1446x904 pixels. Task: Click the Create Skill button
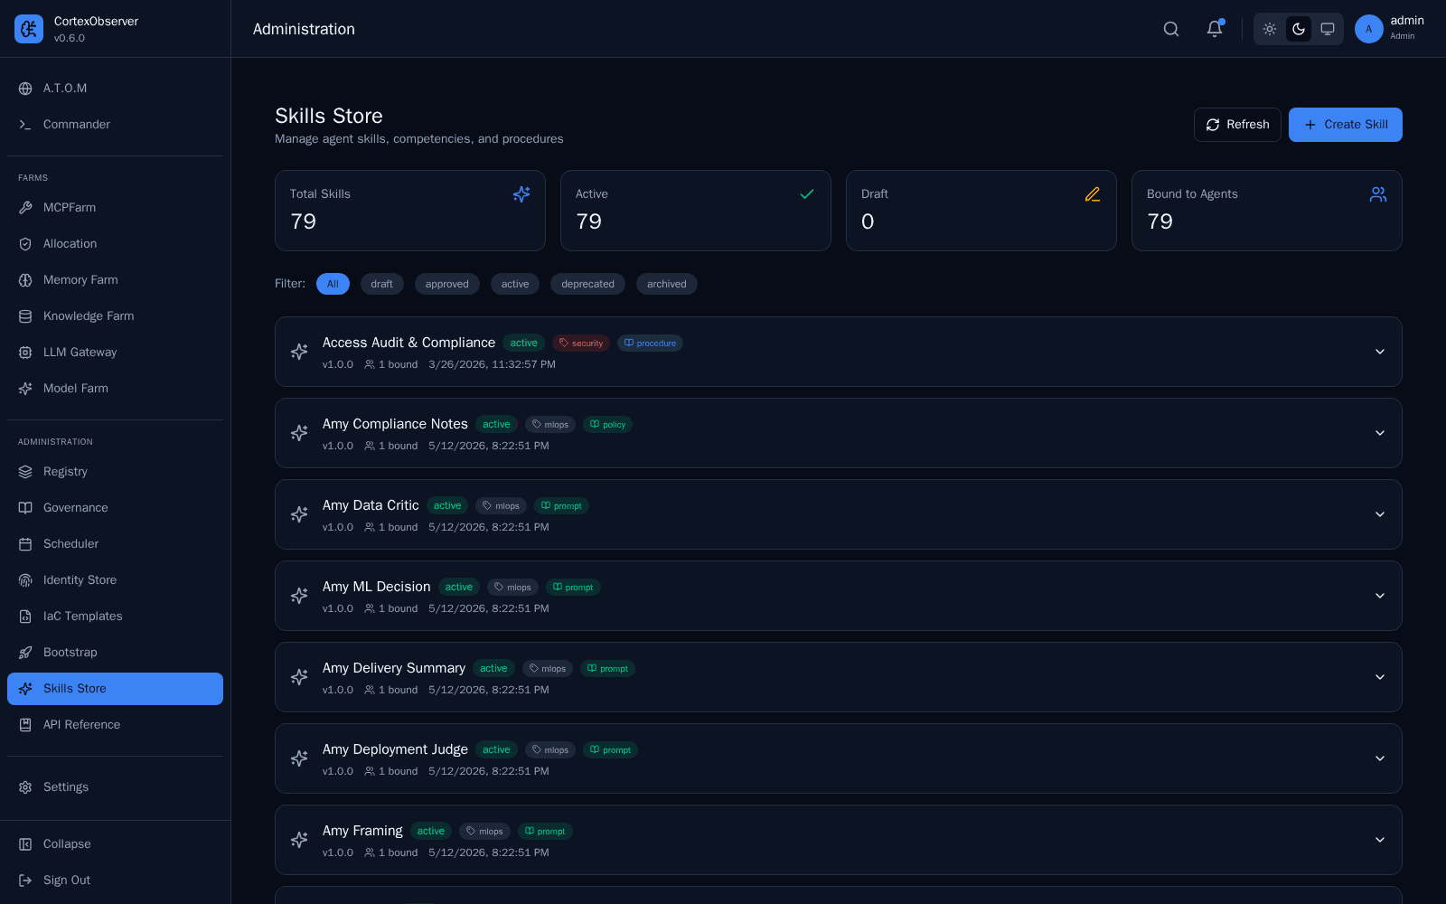point(1346,125)
